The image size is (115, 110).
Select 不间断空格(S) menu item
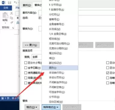pos(60,87)
